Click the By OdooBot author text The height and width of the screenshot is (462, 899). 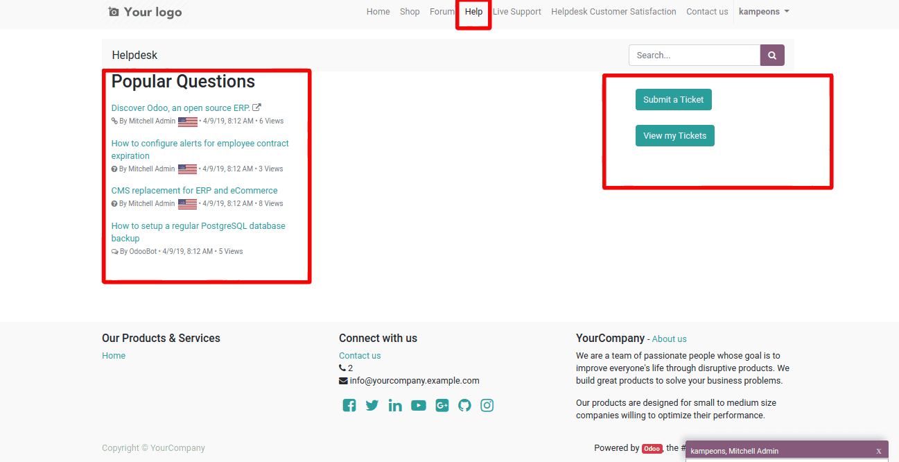[x=139, y=252]
